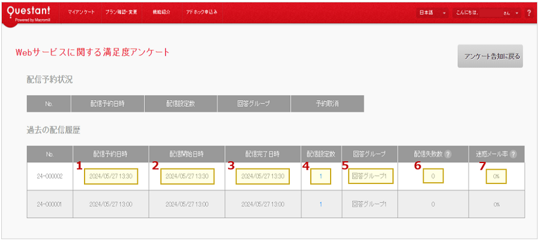This screenshot has width=540, height=241.
Task: Open 機能紹介 menu
Action: click(161, 12)
